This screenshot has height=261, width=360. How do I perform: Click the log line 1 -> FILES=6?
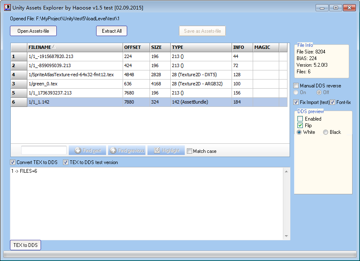(24, 171)
